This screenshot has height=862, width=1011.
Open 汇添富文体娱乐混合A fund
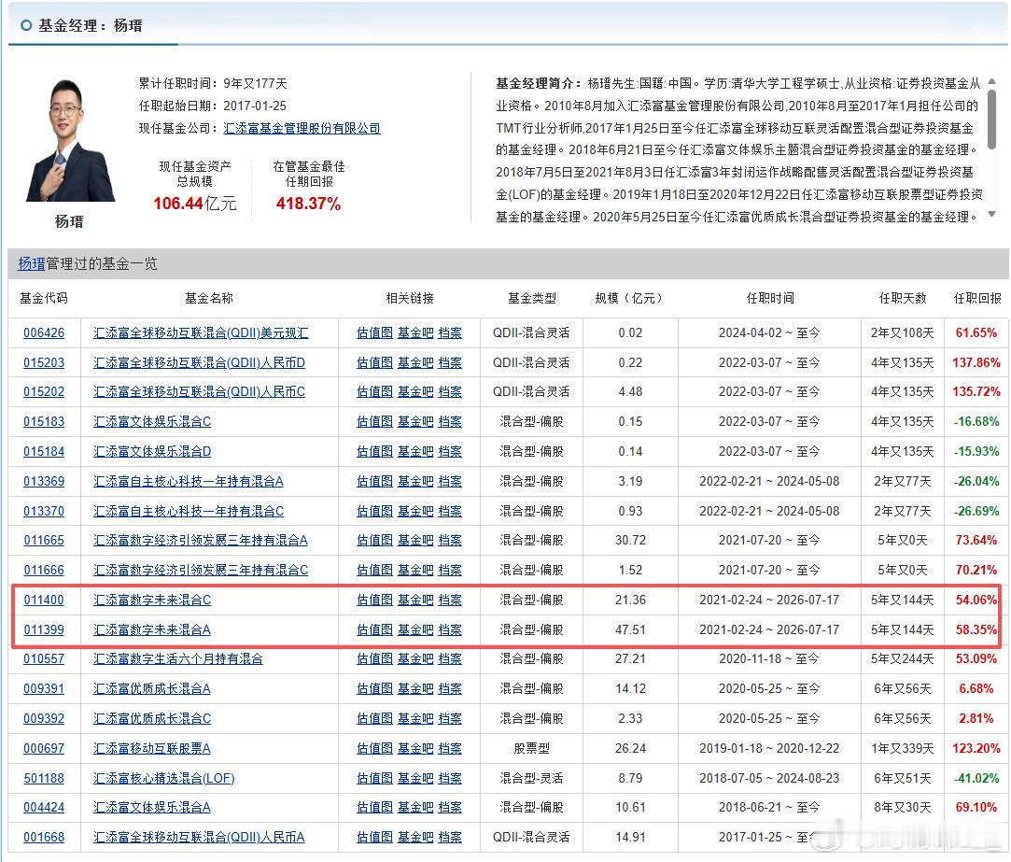point(152,807)
